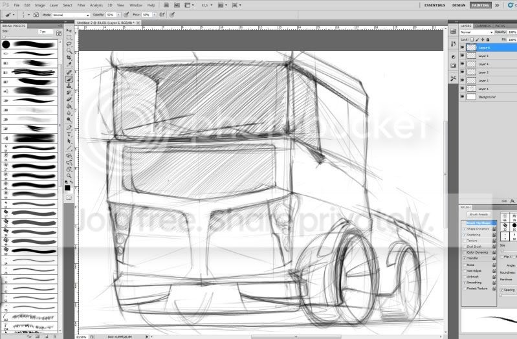This screenshot has width=517, height=339.
Task: Select the Clone Stamp tool
Action: [69, 86]
